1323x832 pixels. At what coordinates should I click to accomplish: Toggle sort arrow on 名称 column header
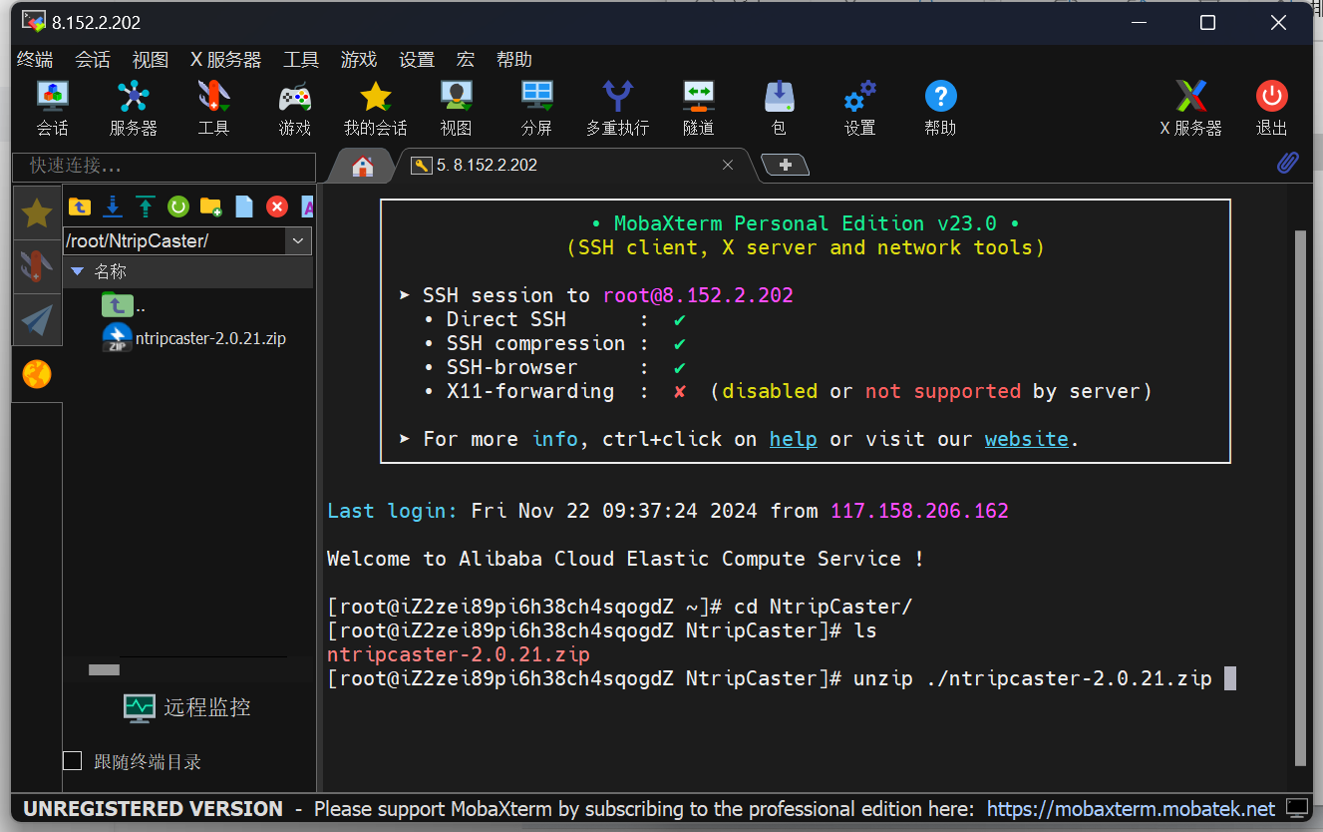click(77, 271)
